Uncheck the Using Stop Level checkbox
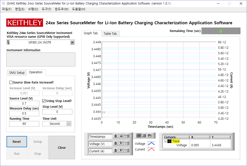The image size is (247, 166). pyautogui.click(x=44, y=101)
